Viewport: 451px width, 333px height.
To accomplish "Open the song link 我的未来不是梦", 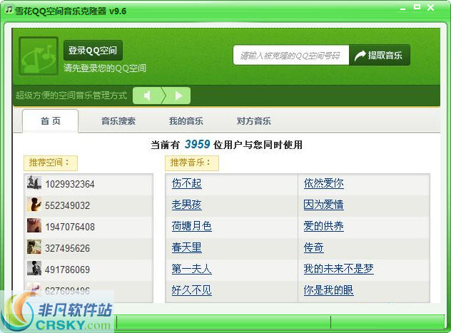I will tap(338, 269).
